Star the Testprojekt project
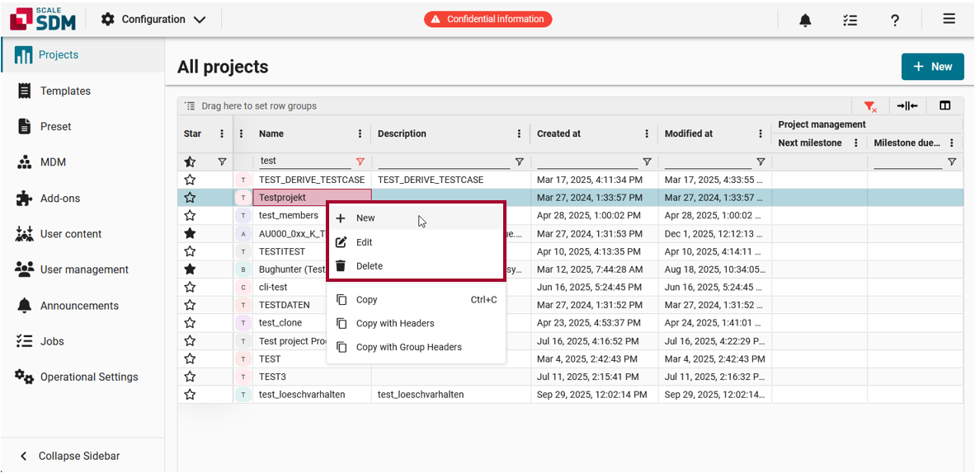Screen dimensions: 975x473 click(190, 198)
